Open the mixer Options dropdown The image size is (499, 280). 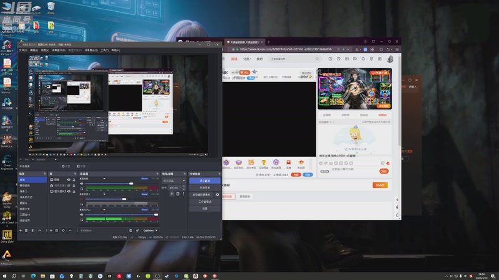click(x=150, y=230)
